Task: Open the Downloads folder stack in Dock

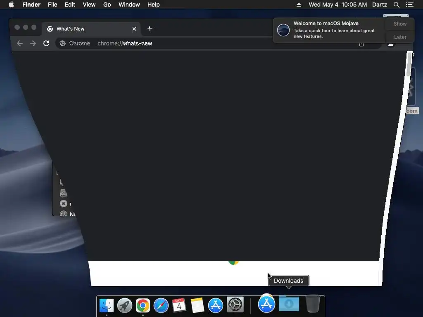Action: 289,303
